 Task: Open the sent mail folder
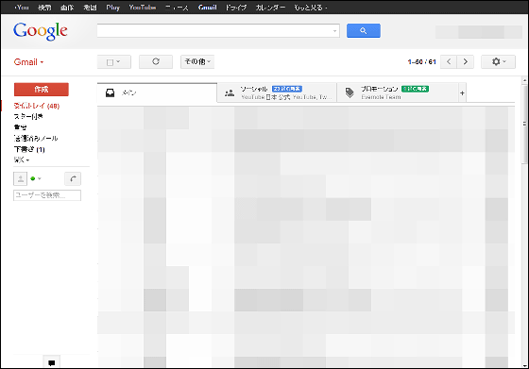point(36,138)
